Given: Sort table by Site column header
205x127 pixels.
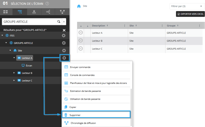Looking at the screenshot, I should click(x=133, y=26).
